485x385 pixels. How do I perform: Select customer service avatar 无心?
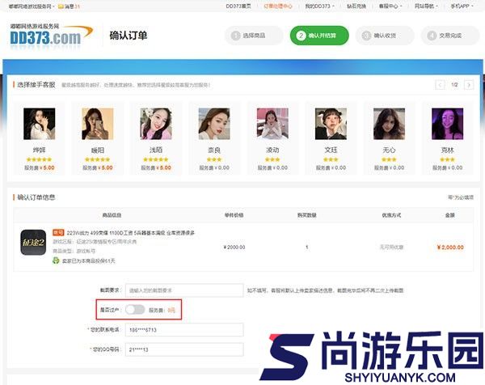coord(389,124)
